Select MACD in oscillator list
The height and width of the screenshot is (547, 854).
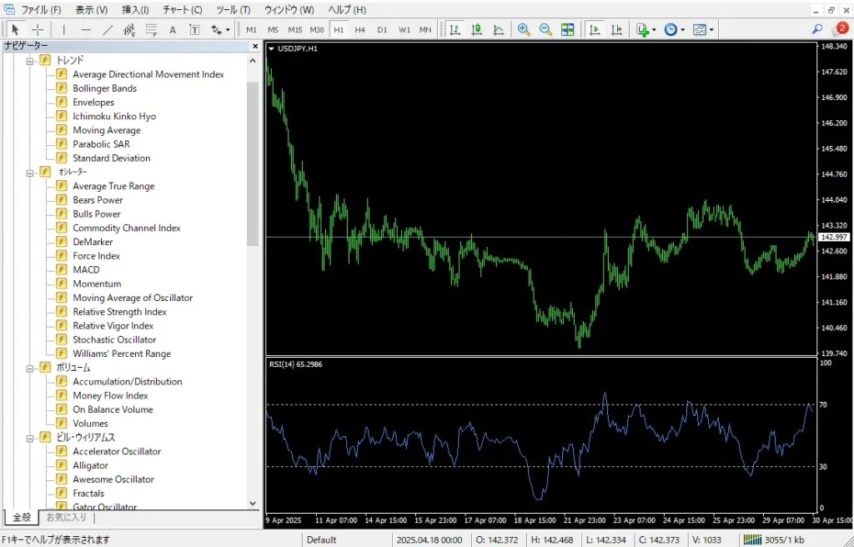click(86, 269)
